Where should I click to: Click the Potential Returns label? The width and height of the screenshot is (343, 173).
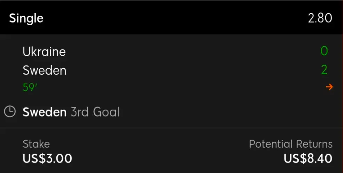pyautogui.click(x=291, y=144)
